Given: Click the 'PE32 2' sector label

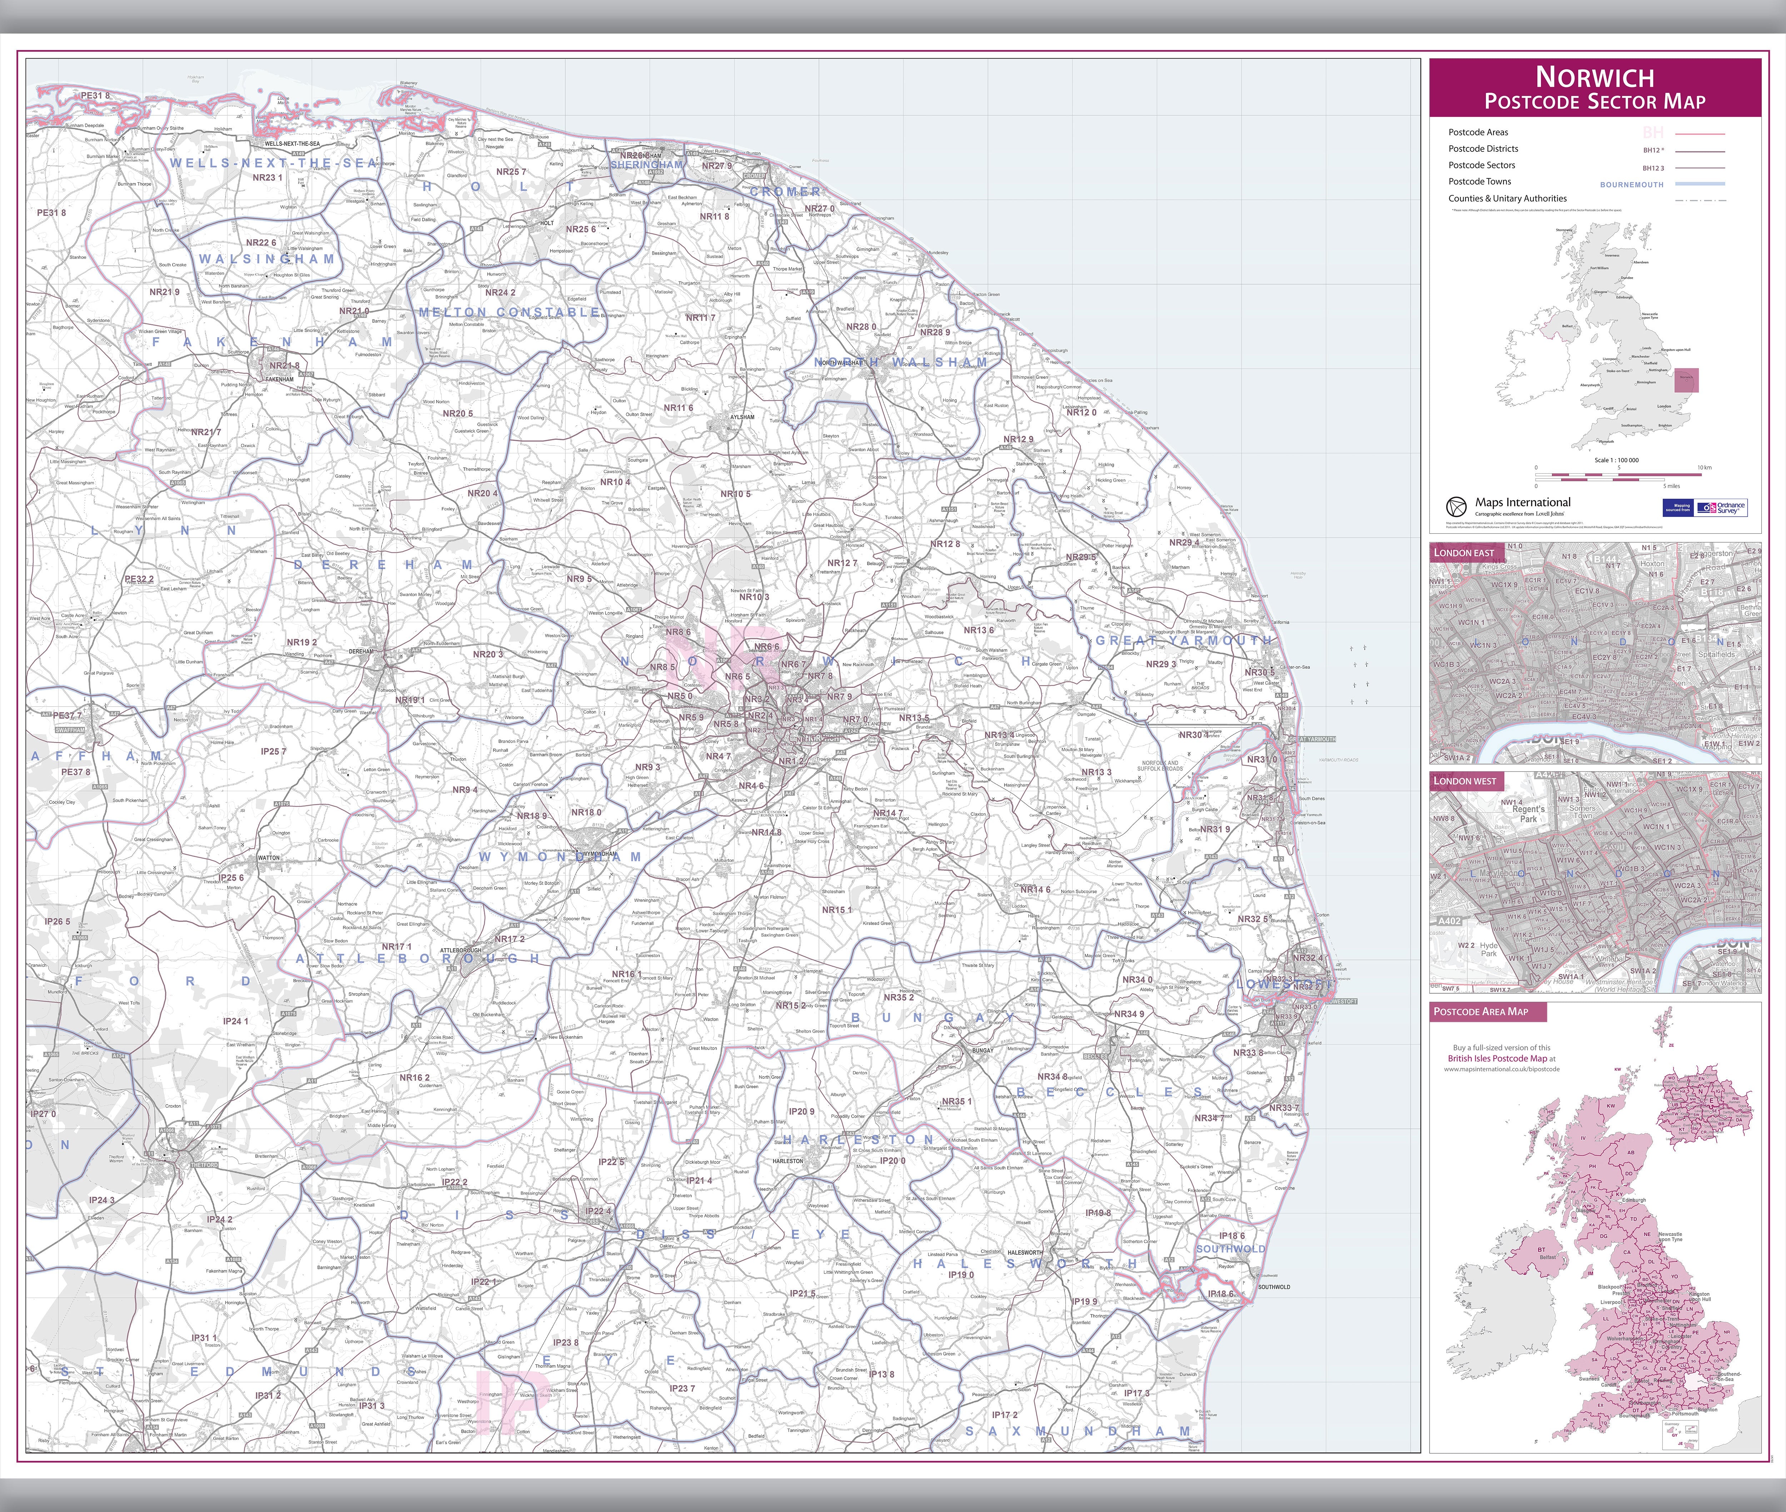Looking at the screenshot, I should coord(139,579).
